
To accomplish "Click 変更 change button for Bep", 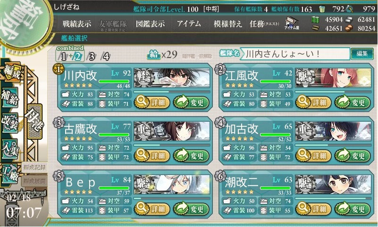I will (x=191, y=209).
